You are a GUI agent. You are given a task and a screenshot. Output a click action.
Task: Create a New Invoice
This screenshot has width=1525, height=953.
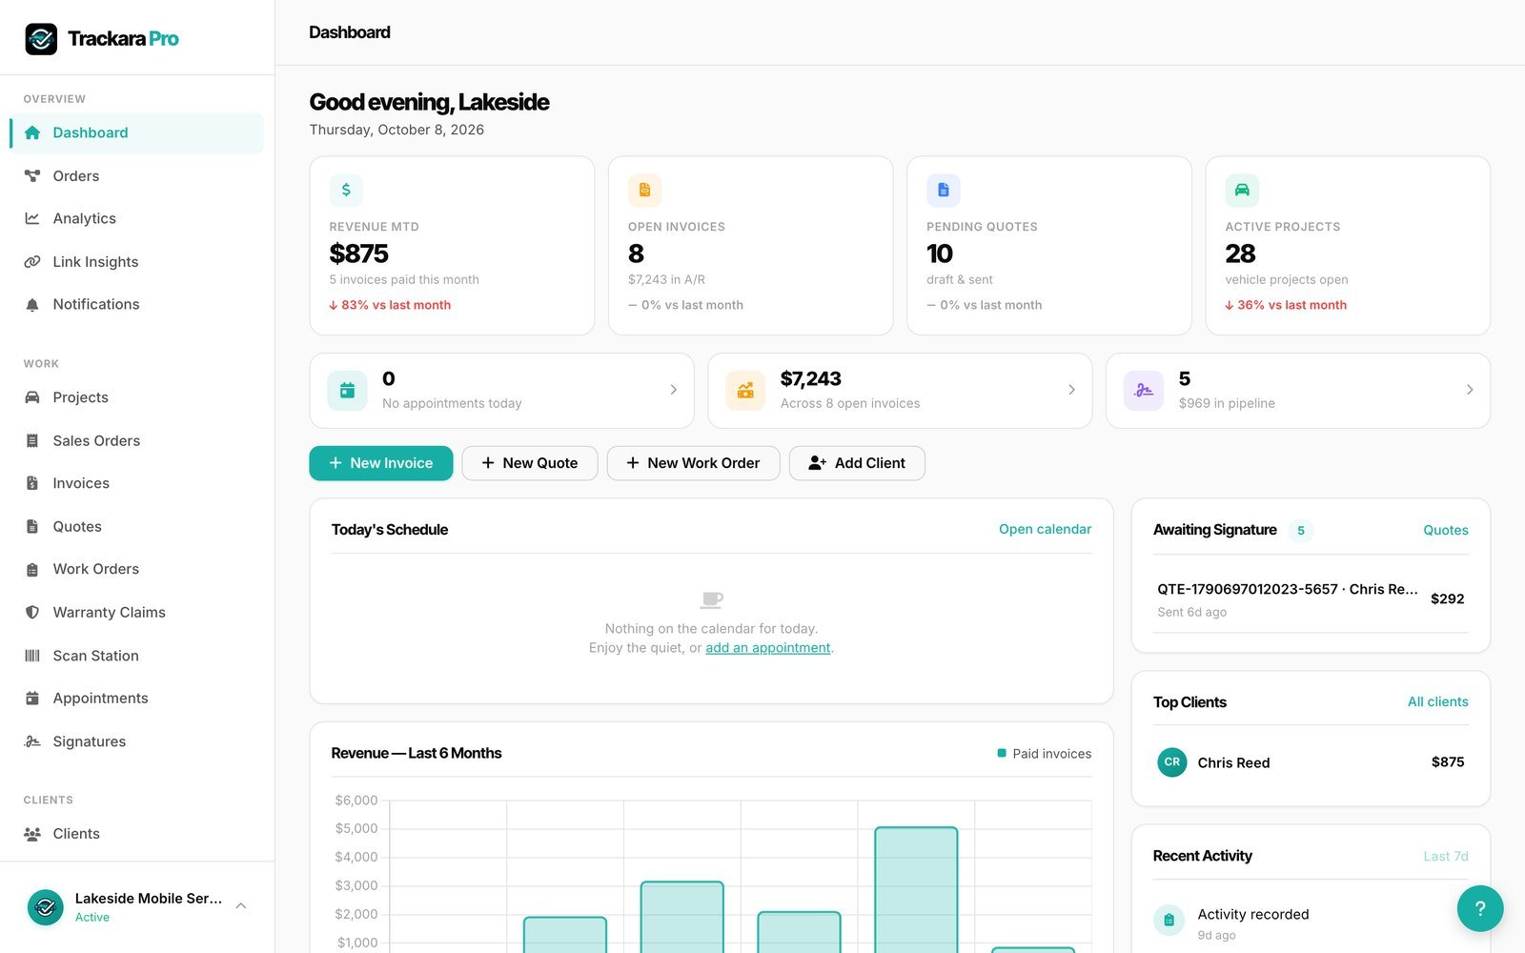tap(381, 463)
